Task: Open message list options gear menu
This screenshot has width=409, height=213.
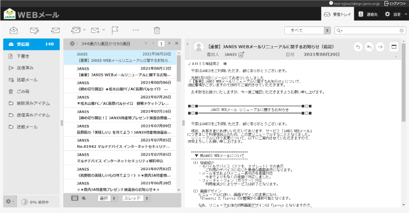Action: point(73,44)
